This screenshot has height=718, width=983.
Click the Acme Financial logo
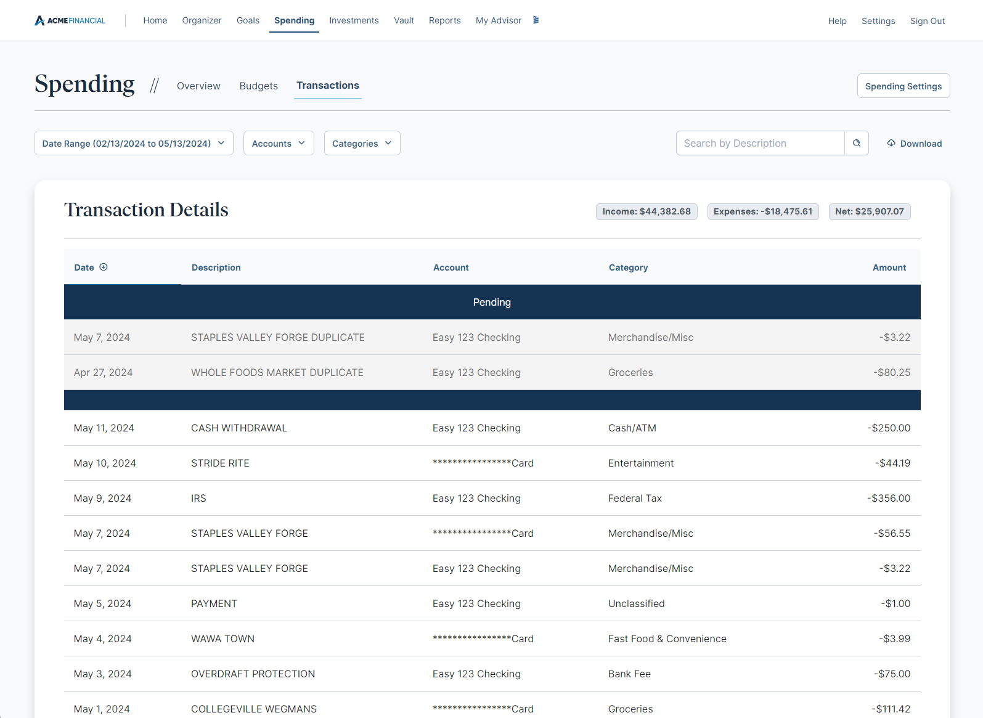click(x=70, y=20)
